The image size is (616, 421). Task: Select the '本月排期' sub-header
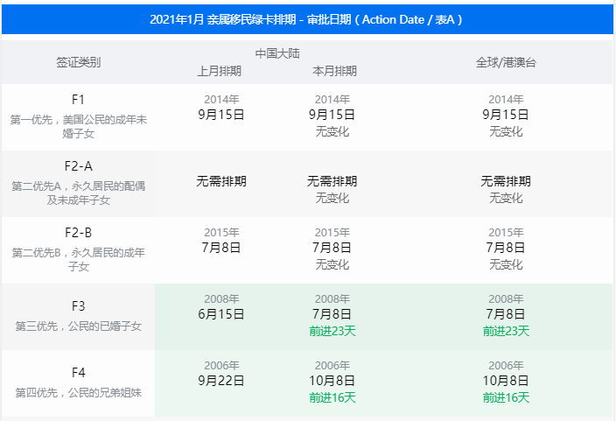tap(335, 71)
